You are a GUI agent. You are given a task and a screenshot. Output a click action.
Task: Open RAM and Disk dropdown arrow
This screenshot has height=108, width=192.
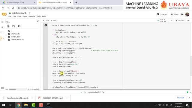tap(171, 20)
